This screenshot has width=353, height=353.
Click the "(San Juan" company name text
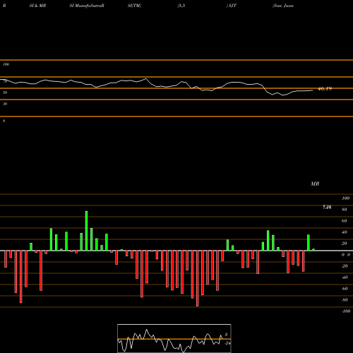(x=283, y=6)
